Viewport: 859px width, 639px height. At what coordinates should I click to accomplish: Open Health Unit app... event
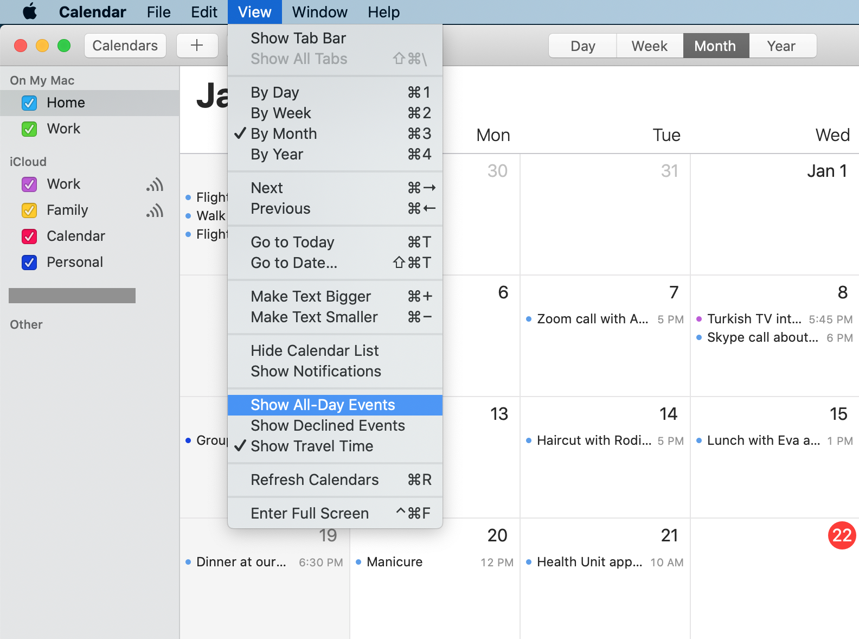605,562
